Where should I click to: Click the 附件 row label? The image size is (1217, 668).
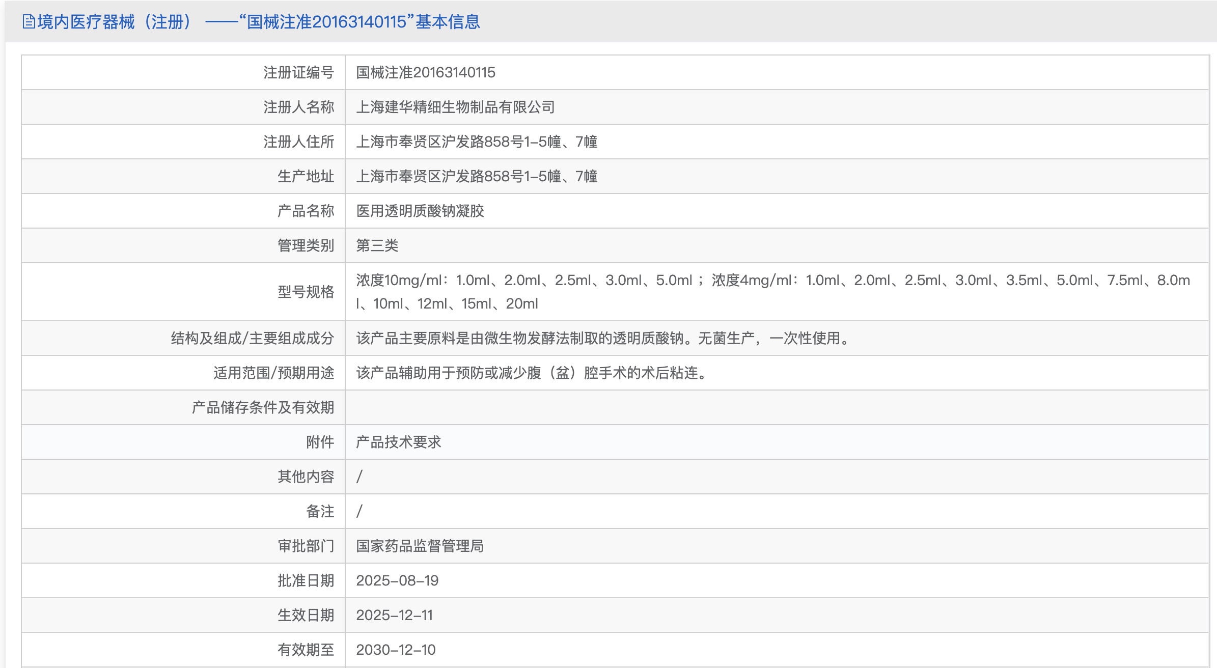tap(320, 442)
